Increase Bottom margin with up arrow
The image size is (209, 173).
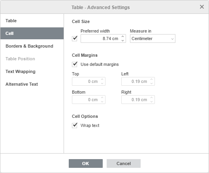point(102,98)
